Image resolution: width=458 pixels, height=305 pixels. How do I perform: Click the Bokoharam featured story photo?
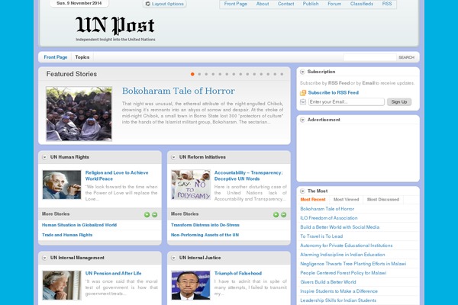coord(79,114)
